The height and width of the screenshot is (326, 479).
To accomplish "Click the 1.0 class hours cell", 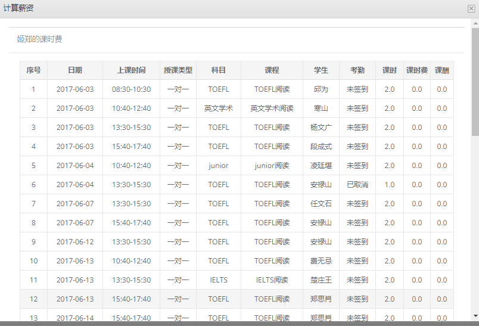I will click(390, 185).
